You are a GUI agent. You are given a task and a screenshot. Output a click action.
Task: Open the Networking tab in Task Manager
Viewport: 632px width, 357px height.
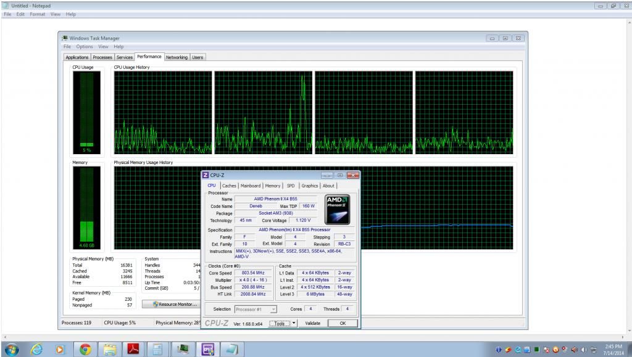177,57
